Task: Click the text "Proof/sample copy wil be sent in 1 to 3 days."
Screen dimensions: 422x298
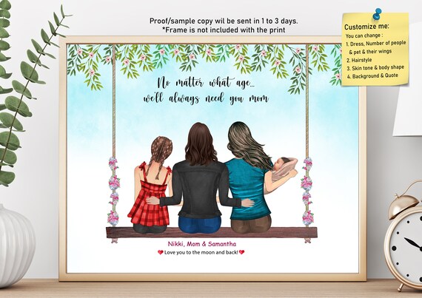Action: pyautogui.click(x=224, y=21)
